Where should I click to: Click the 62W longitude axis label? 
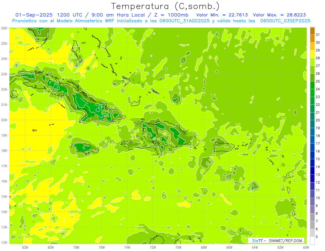tap(280, 247)
